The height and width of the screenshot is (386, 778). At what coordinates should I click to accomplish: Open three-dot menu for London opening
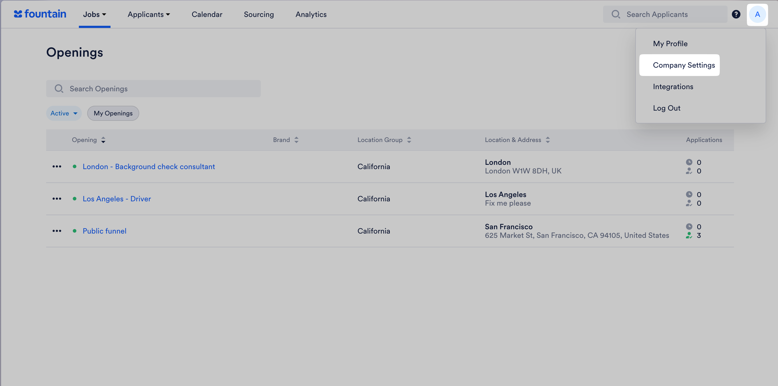click(57, 166)
